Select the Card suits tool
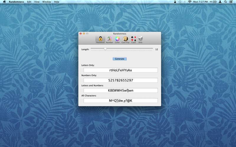Image resolution: width=236 pixels, height=147 pixels. pos(134,40)
